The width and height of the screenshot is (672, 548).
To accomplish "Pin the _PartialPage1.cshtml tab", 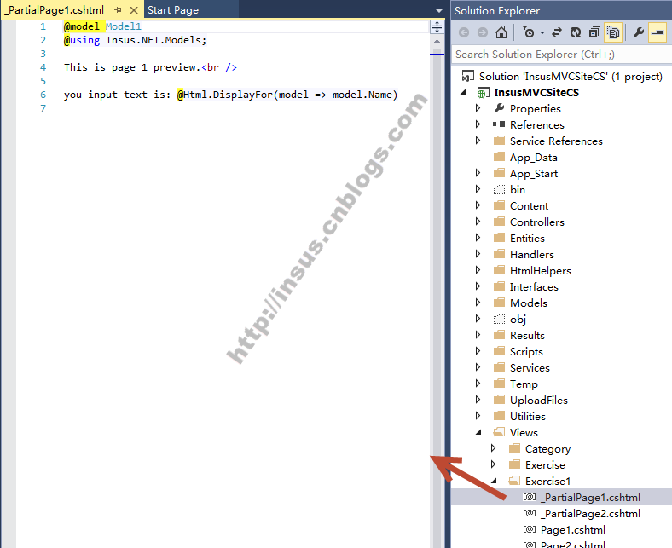I will click(119, 10).
